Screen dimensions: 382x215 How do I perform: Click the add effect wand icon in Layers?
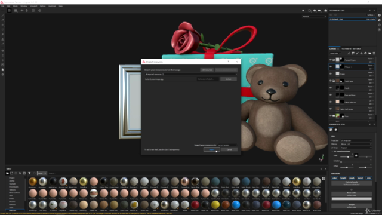[349, 53]
